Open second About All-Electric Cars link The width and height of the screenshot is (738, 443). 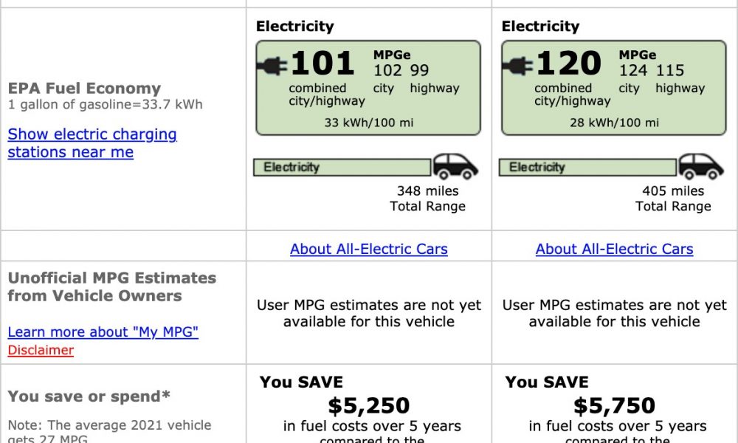click(614, 249)
